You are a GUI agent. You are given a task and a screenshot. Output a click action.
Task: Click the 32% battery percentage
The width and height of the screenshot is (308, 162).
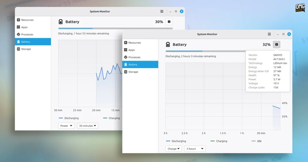(x=266, y=45)
